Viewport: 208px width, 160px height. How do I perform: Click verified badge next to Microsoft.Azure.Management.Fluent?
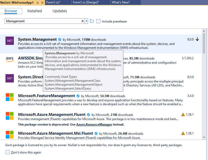89,115
